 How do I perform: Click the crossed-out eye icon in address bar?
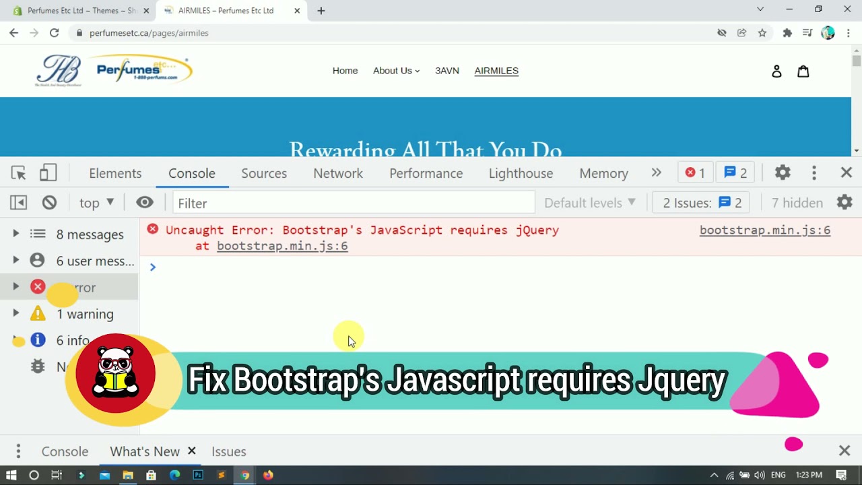[722, 32]
